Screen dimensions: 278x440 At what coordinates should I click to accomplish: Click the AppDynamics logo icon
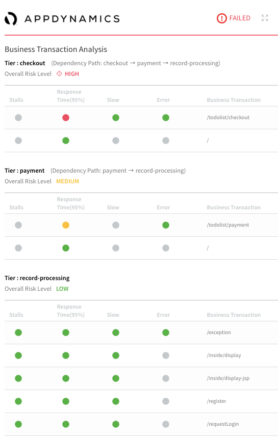(x=11, y=19)
